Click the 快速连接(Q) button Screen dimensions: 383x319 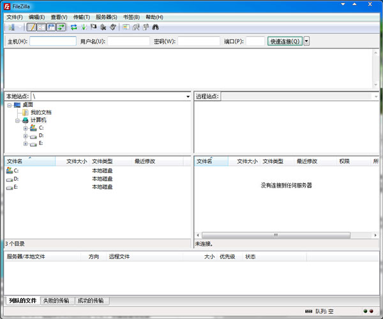(x=285, y=41)
